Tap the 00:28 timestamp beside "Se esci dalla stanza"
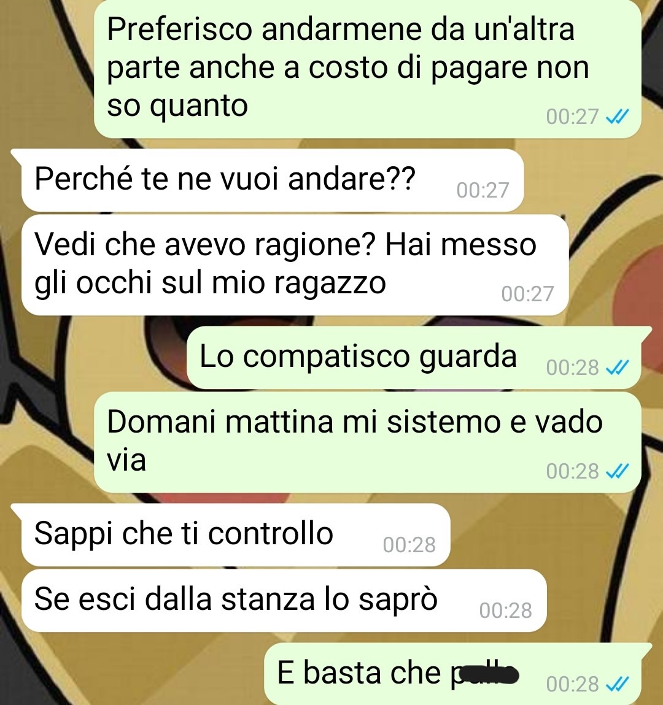 (x=506, y=611)
